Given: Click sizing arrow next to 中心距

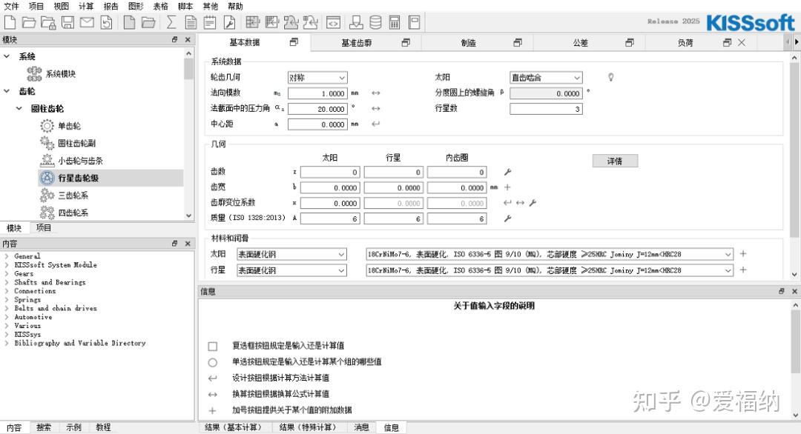Looking at the screenshot, I should 376,124.
